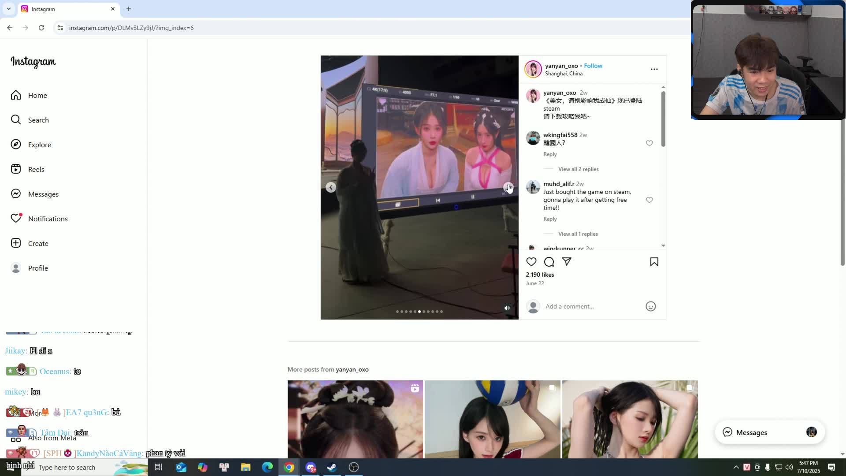The width and height of the screenshot is (846, 476).
Task: Open Instagram Messages from the sidebar
Action: [x=43, y=194]
